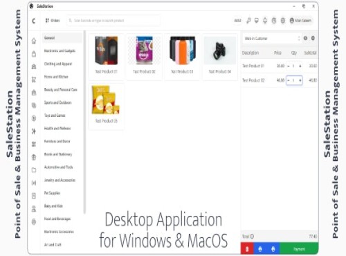Click the Price column header
The image size is (346, 256).
click(277, 53)
